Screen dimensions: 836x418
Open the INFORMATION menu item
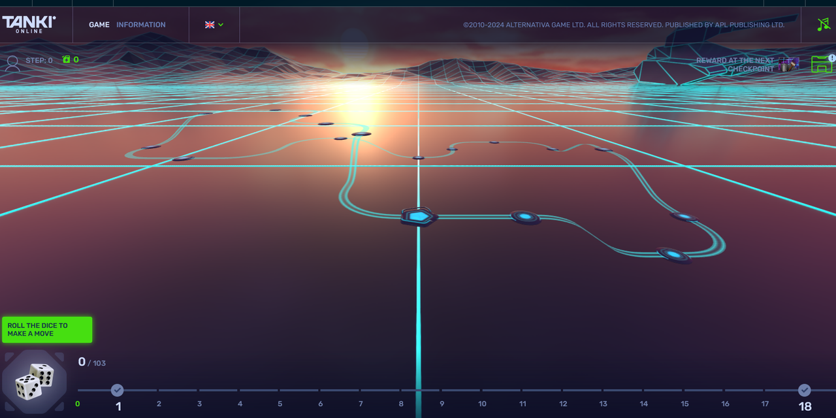[141, 25]
